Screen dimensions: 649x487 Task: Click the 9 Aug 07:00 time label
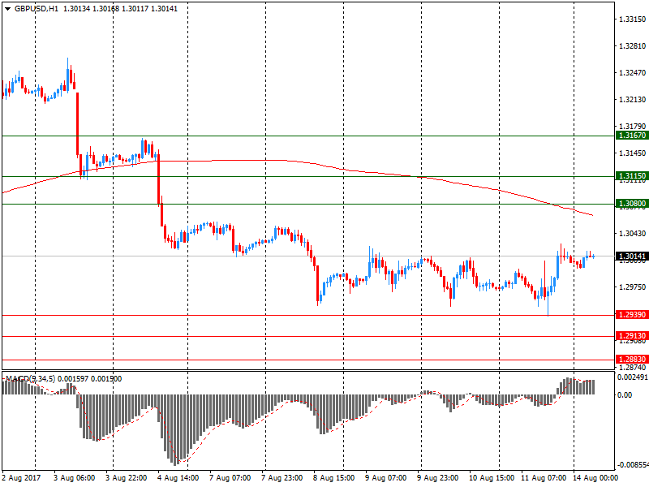(386, 478)
